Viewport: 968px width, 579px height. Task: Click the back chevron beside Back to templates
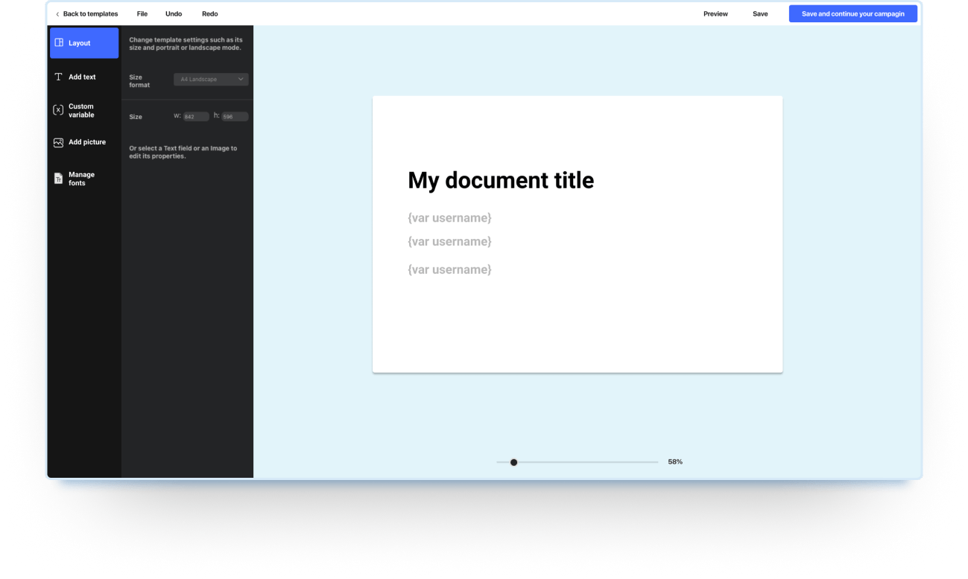click(57, 13)
